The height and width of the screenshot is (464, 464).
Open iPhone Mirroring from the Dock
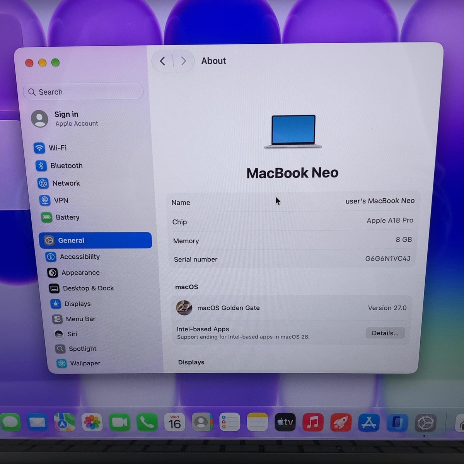point(397,423)
